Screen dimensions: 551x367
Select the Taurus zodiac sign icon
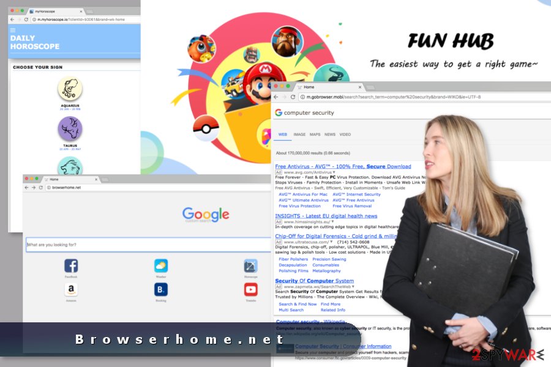tap(70, 128)
